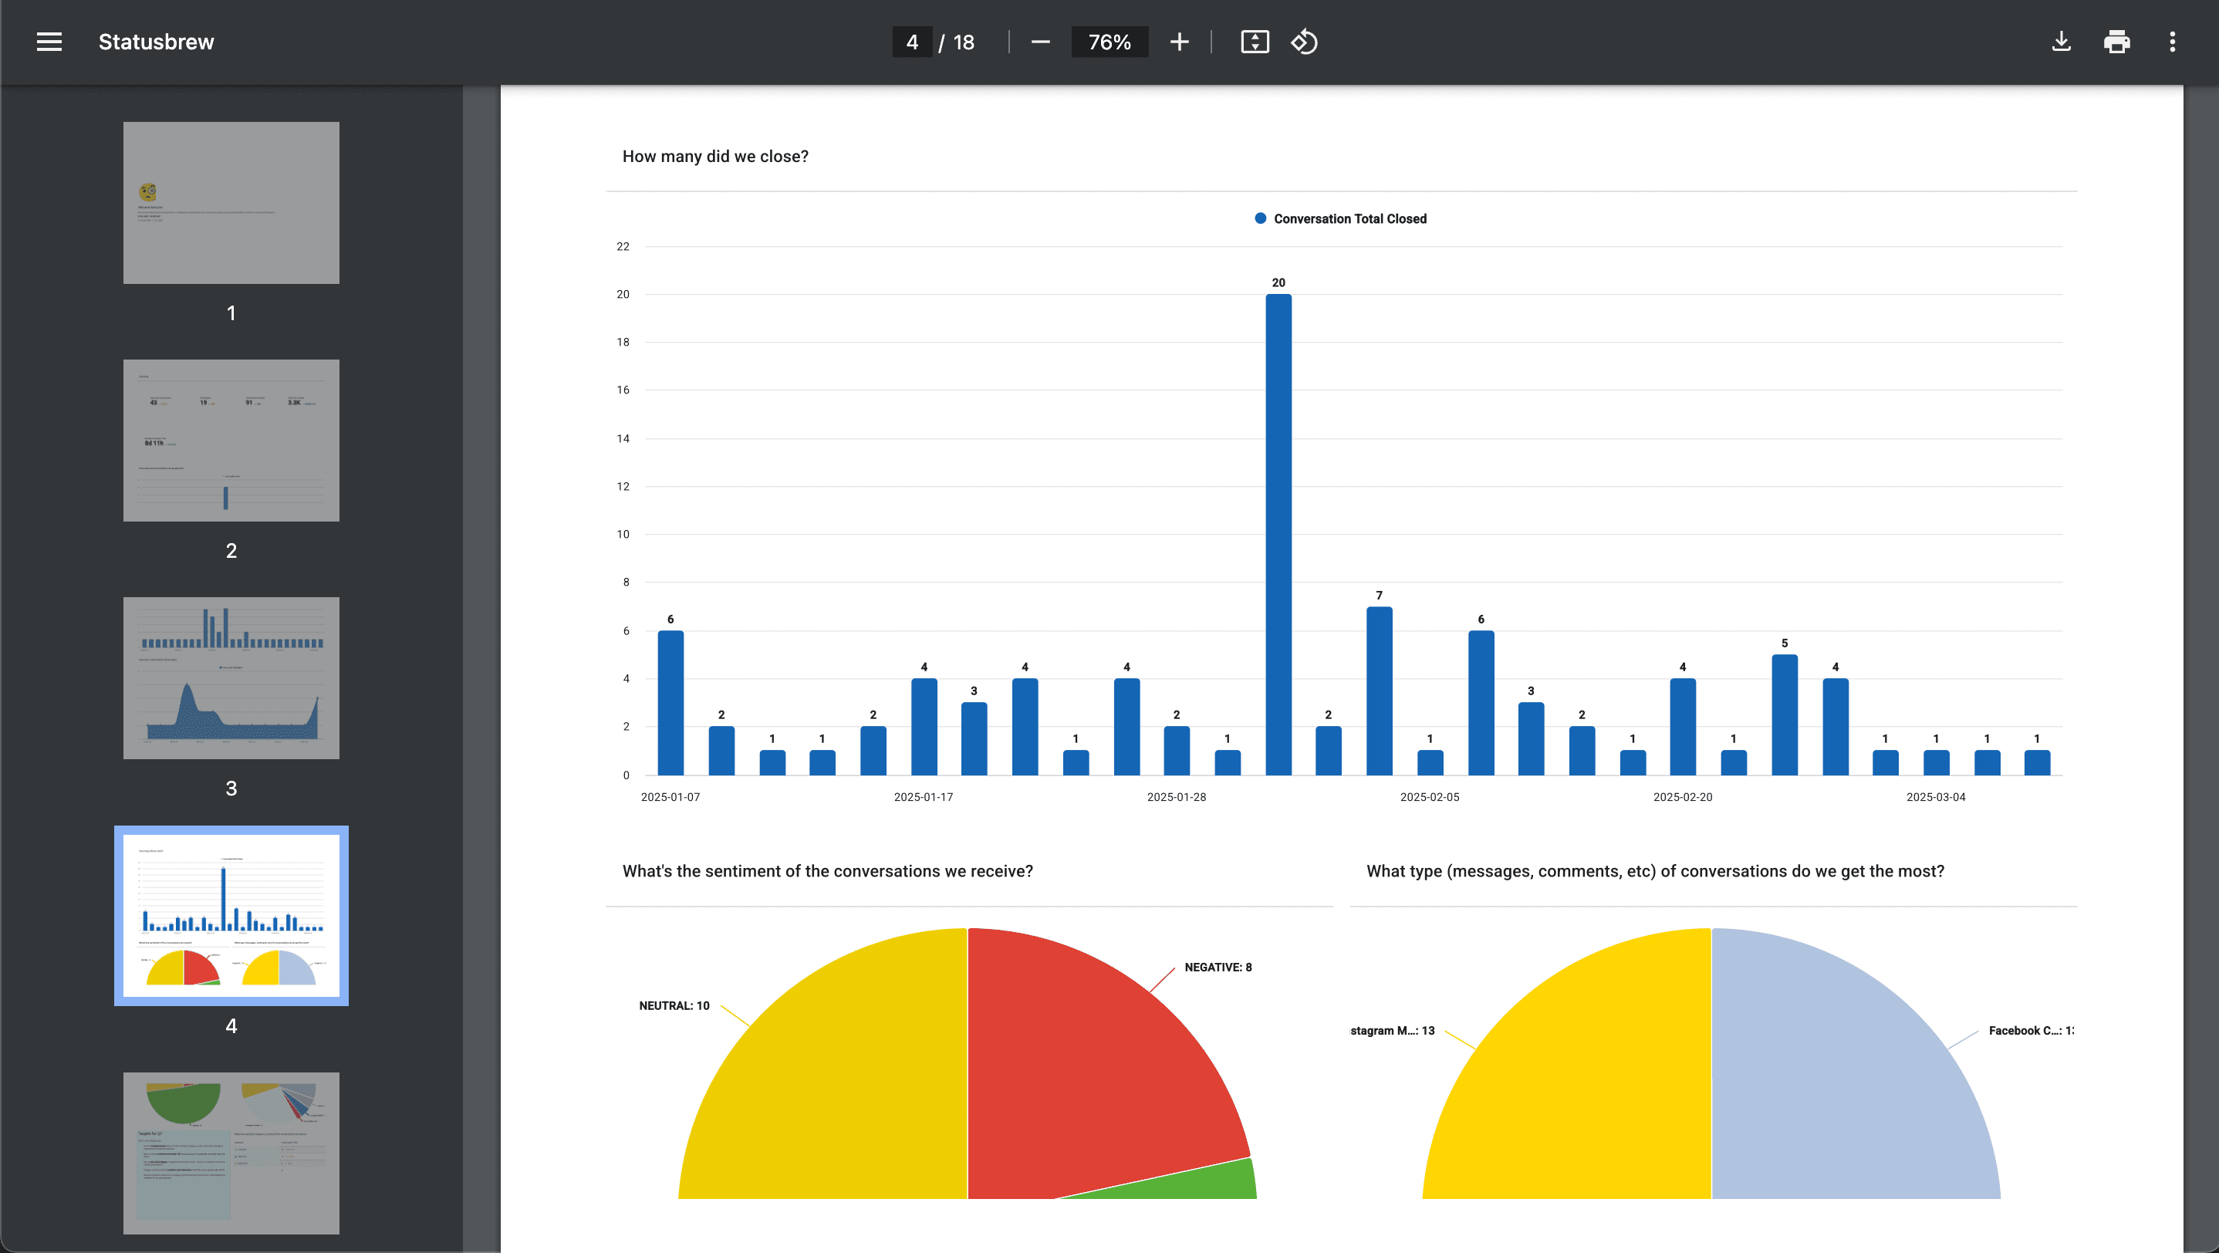Image resolution: width=2219 pixels, height=1253 pixels.
Task: Edit the page number field showing 4
Action: coord(912,42)
